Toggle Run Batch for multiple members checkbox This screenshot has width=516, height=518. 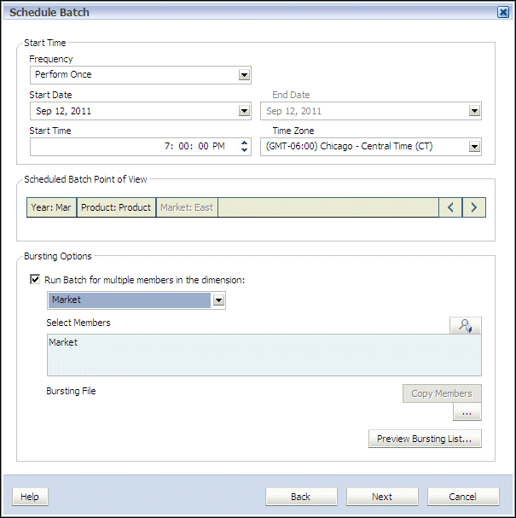click(35, 279)
